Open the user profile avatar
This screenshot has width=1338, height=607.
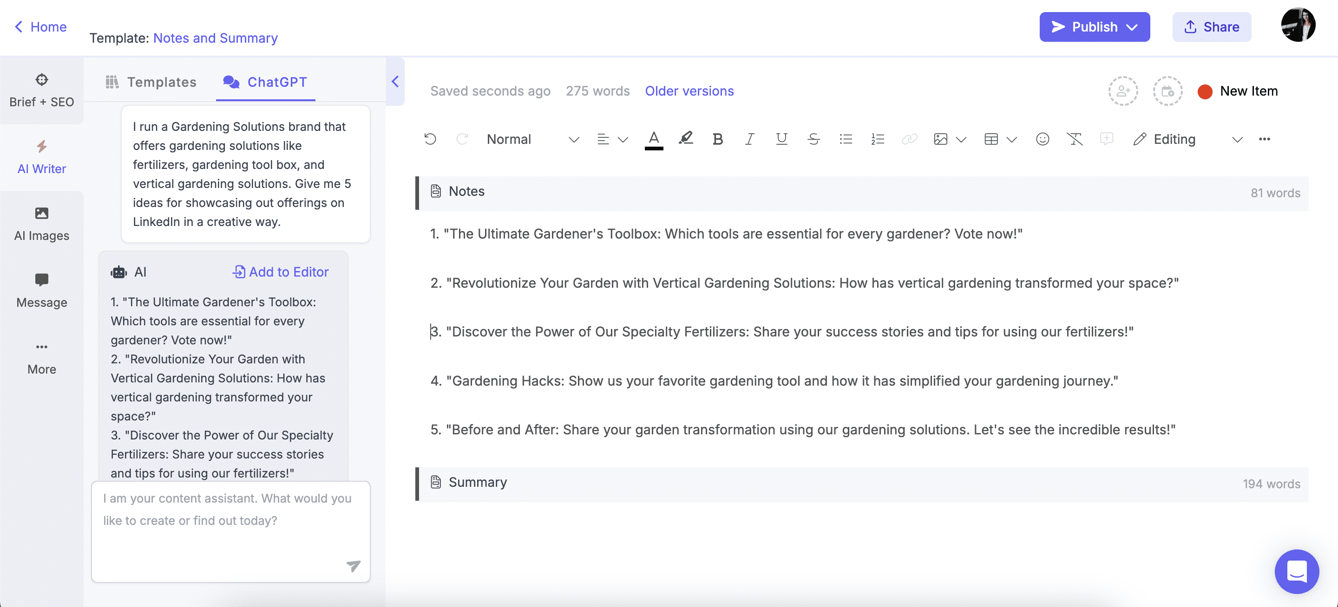click(1298, 25)
